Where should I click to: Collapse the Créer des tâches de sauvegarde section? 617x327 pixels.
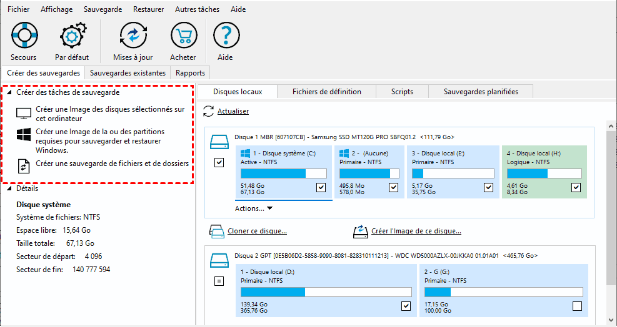pyautogui.click(x=10, y=92)
